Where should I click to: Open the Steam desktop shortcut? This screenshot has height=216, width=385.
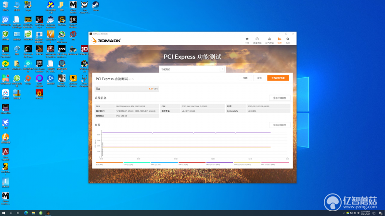point(96,6)
